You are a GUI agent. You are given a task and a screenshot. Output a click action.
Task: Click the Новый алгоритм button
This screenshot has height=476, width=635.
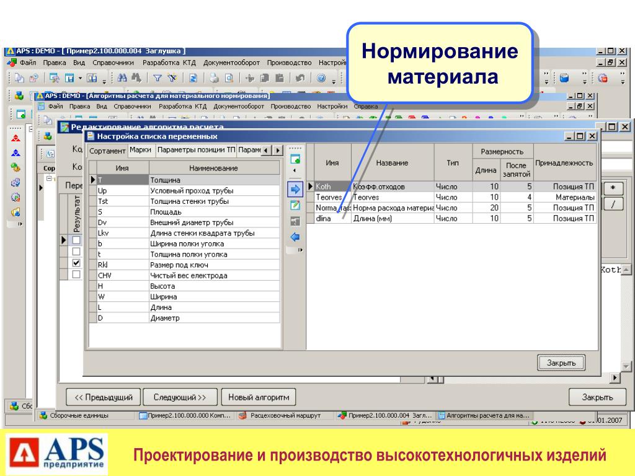tap(259, 397)
